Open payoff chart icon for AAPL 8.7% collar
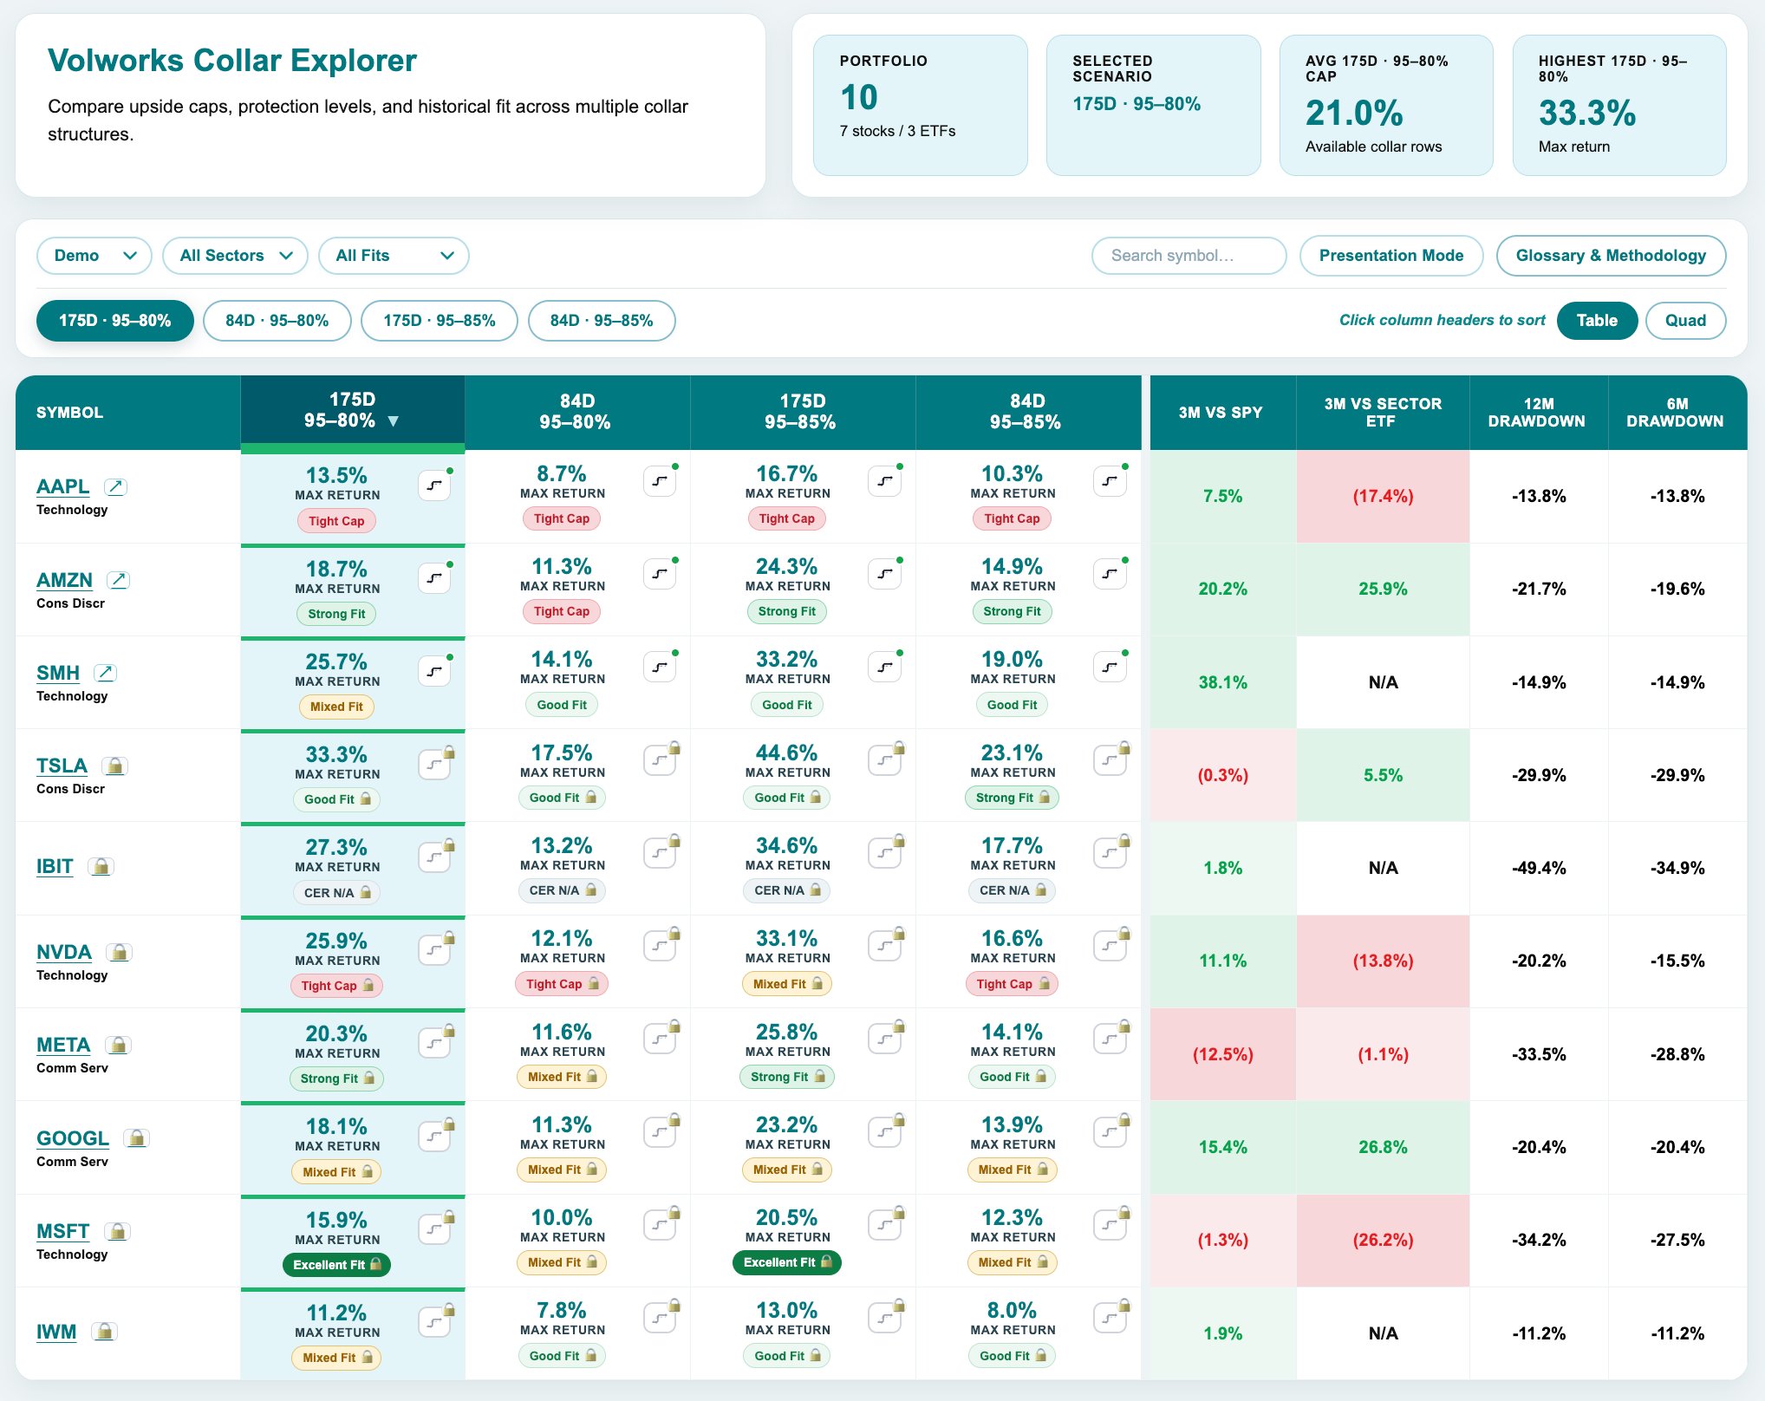This screenshot has height=1401, width=1765. pos(660,480)
